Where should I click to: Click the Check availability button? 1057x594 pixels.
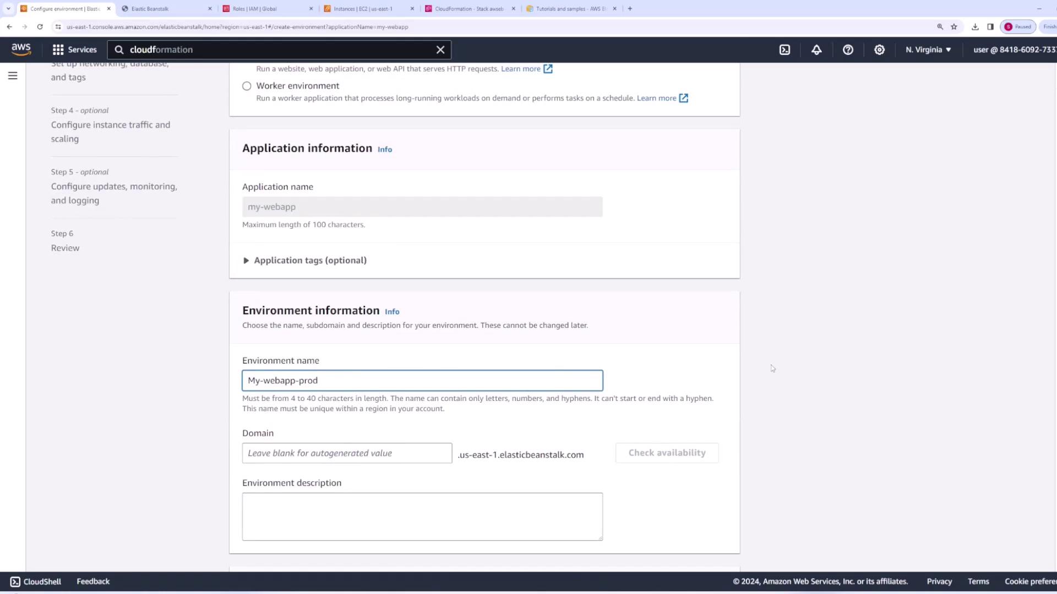click(667, 453)
